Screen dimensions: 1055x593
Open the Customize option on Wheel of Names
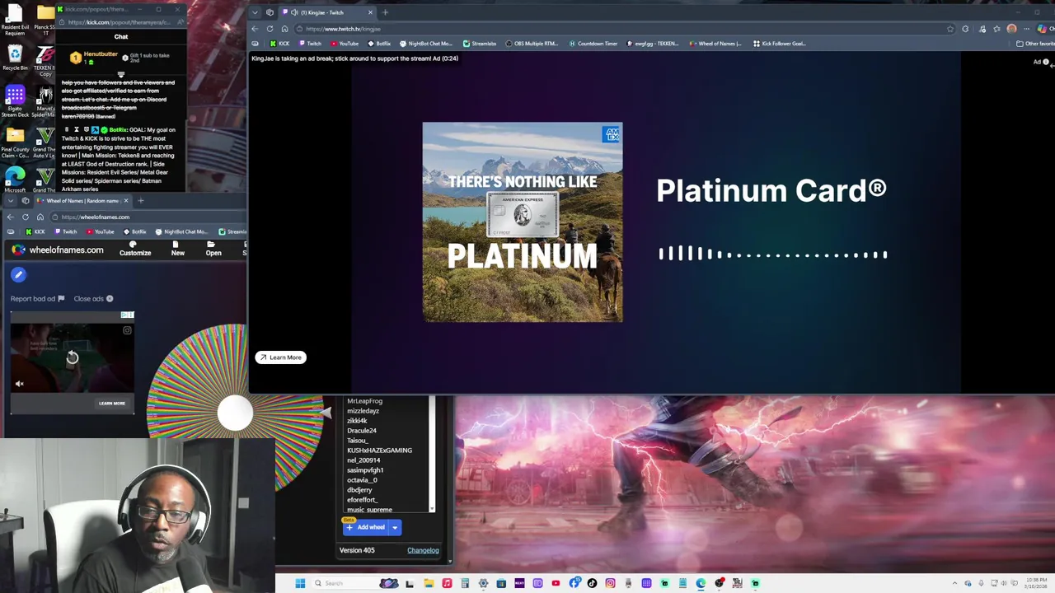[x=135, y=249]
